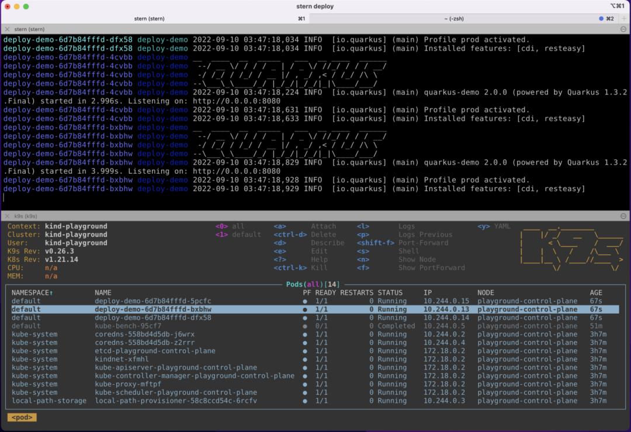Click port-forward dot for deploy-demo-6d7b84fffd-5pcfc

[305, 301]
